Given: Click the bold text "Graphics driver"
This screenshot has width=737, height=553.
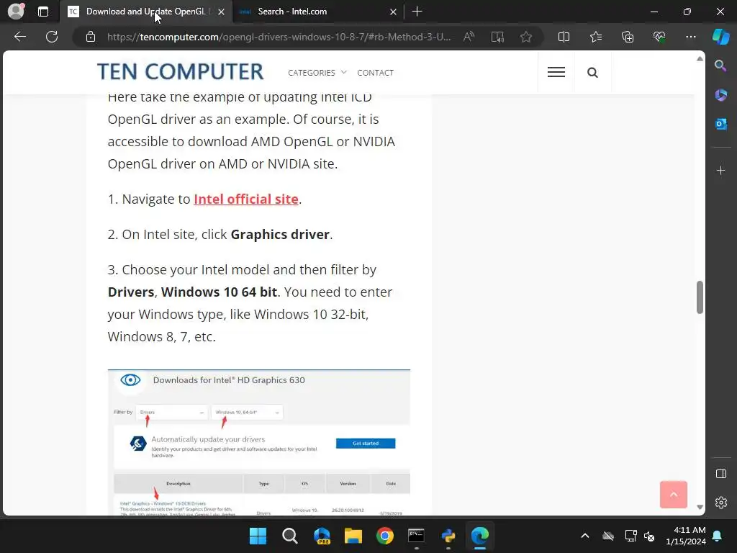Looking at the screenshot, I should [x=280, y=234].
